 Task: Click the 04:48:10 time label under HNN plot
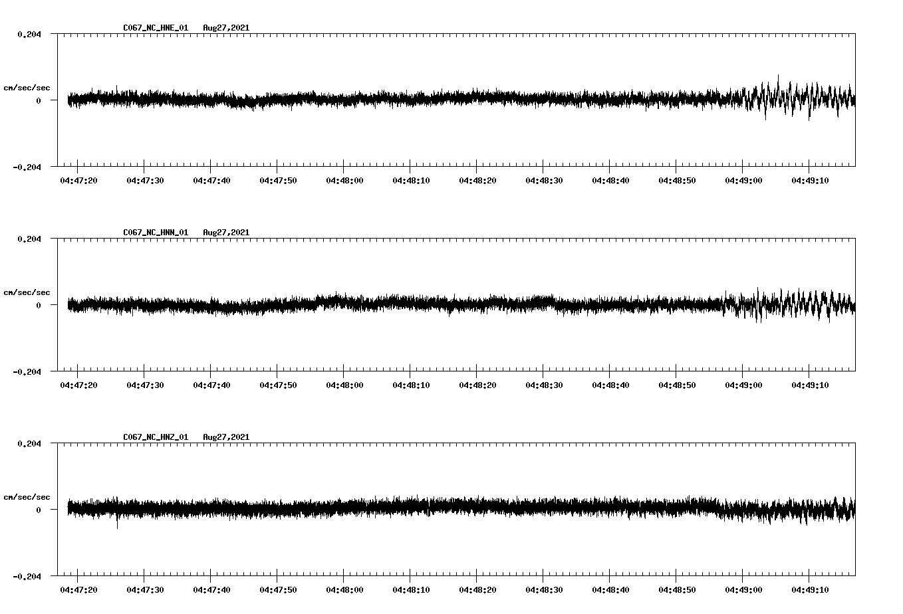[411, 385]
